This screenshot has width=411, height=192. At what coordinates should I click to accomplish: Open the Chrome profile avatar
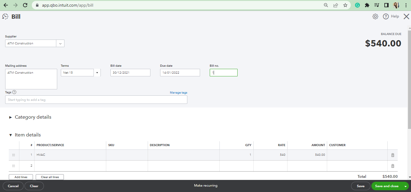coord(396,5)
